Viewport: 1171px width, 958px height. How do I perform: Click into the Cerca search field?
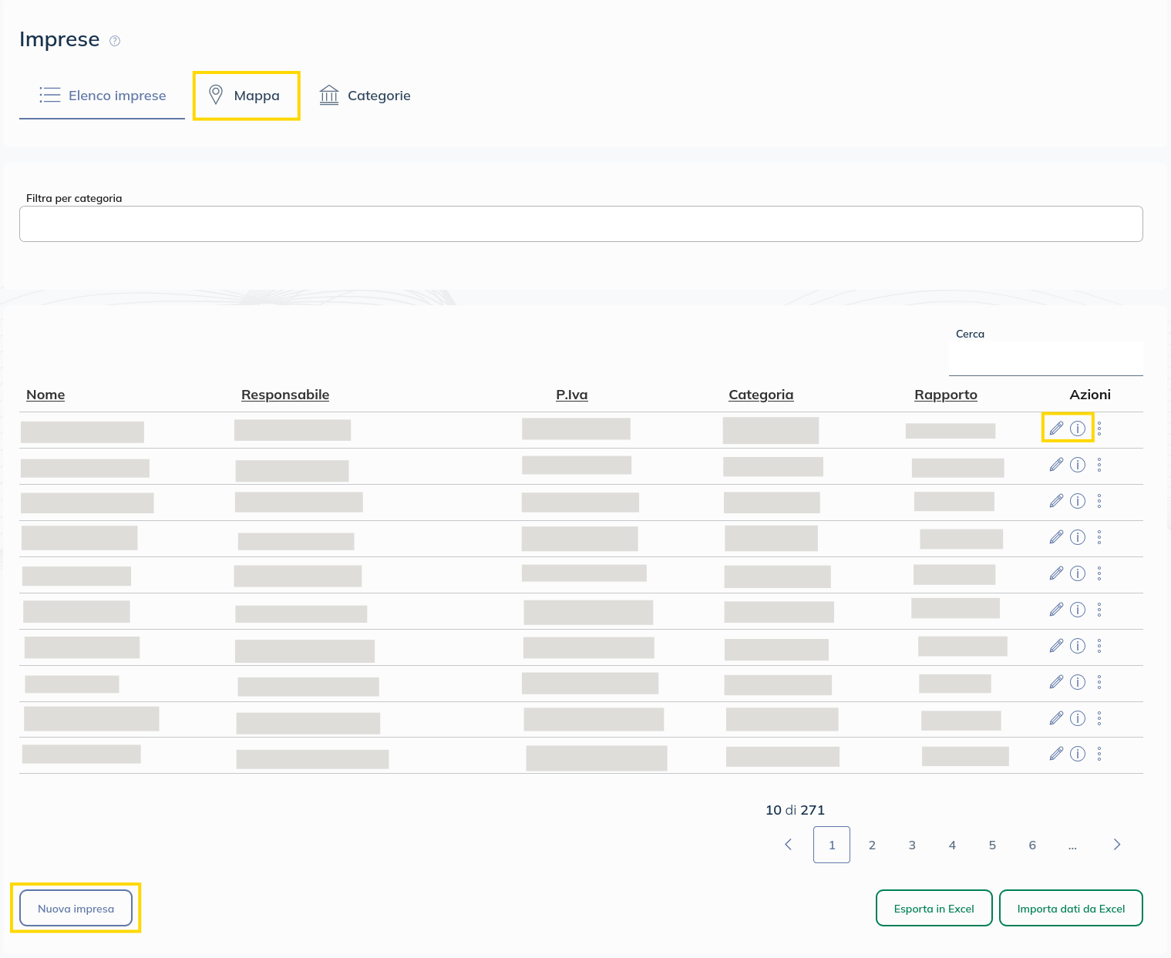(1045, 358)
